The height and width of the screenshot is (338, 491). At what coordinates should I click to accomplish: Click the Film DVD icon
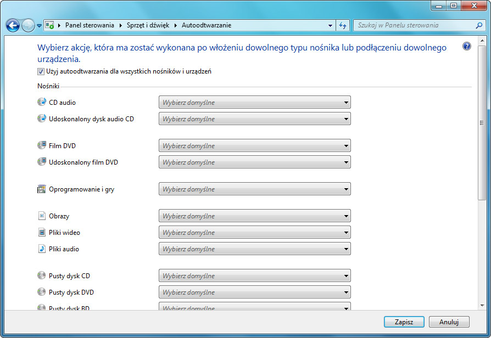(x=42, y=145)
